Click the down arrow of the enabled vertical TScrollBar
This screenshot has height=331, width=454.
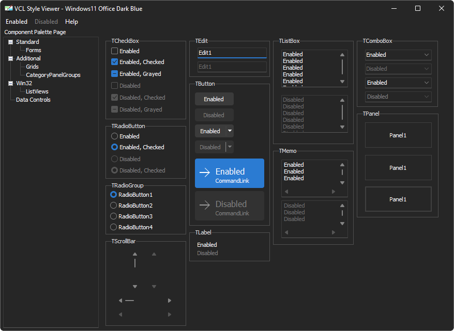tap(135, 287)
